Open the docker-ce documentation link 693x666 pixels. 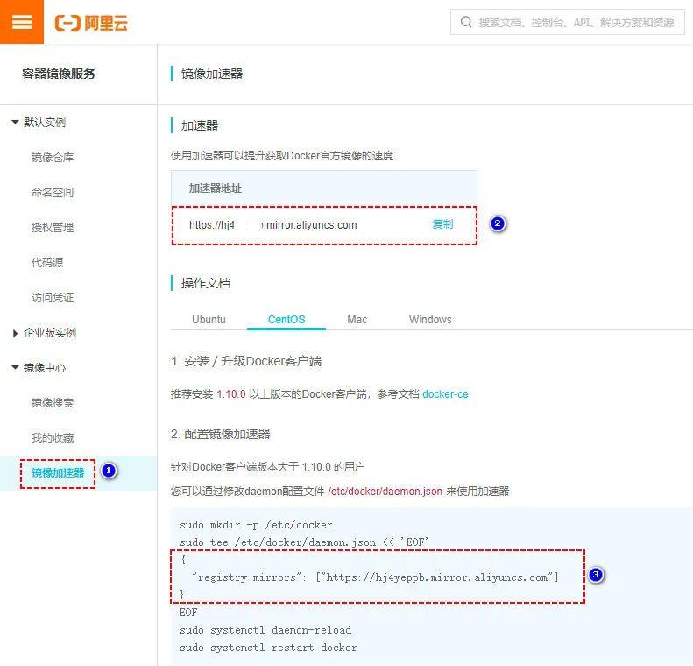click(x=445, y=394)
